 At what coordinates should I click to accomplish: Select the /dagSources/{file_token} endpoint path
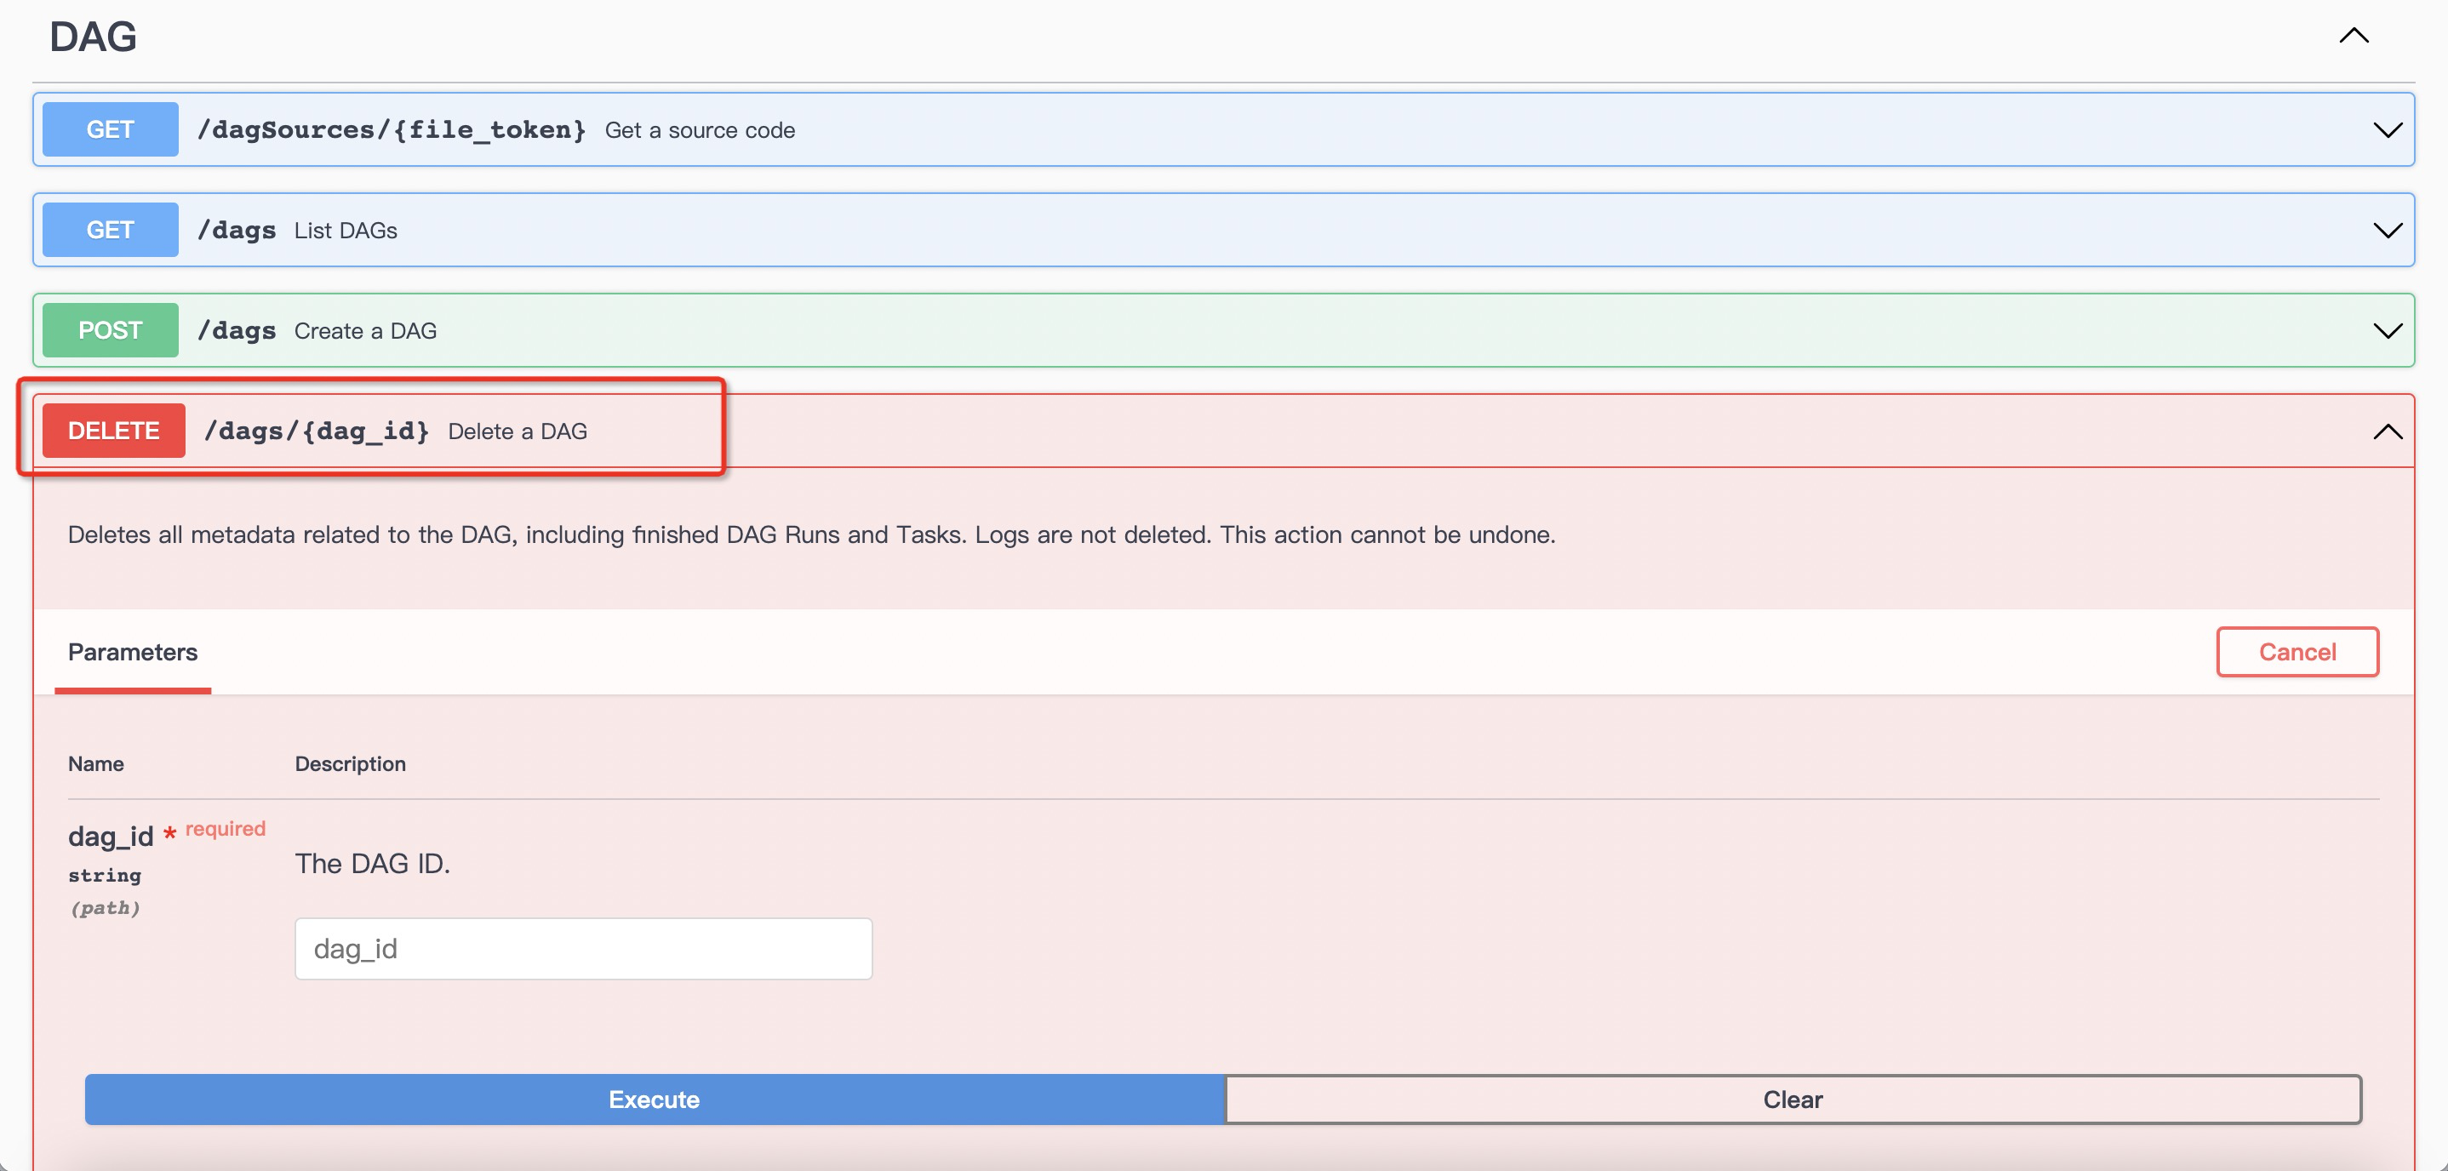pyautogui.click(x=392, y=129)
